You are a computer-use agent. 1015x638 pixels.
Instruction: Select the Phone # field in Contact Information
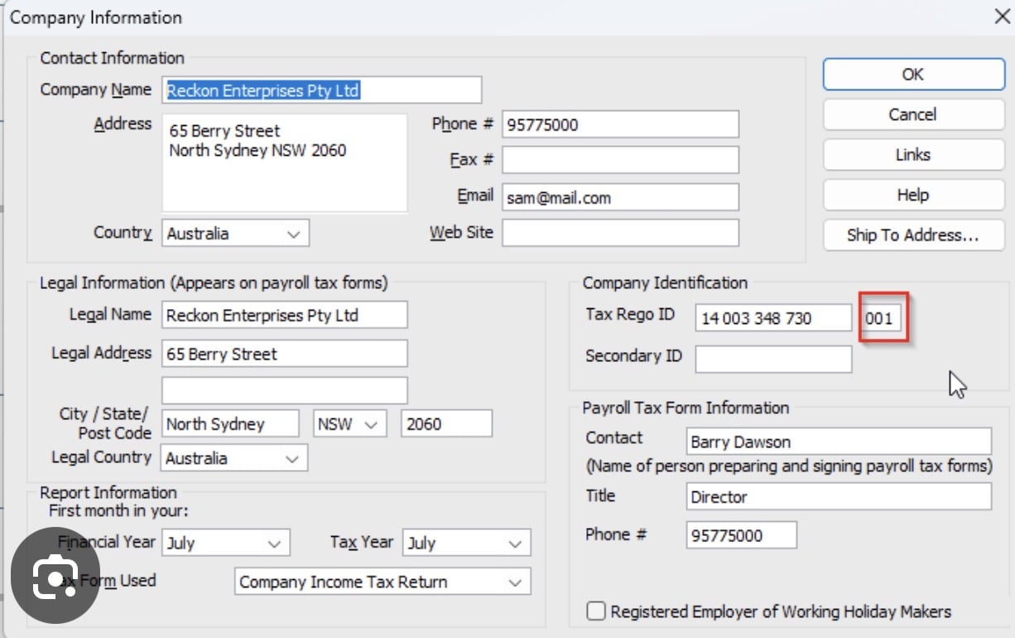tap(620, 125)
